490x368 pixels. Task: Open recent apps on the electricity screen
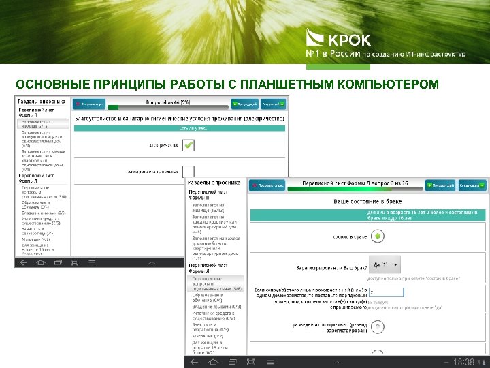click(58, 262)
